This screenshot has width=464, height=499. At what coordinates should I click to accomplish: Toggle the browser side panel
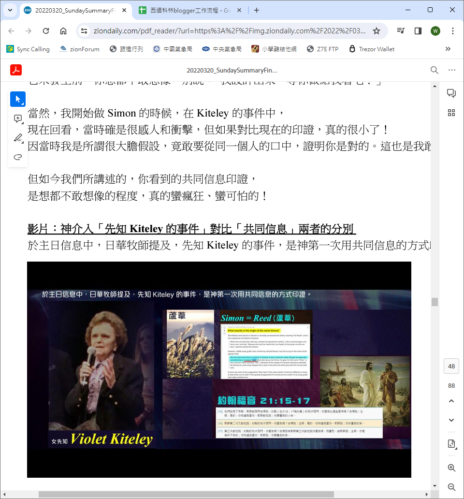coord(418,31)
